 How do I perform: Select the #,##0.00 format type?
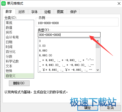(67, 55)
